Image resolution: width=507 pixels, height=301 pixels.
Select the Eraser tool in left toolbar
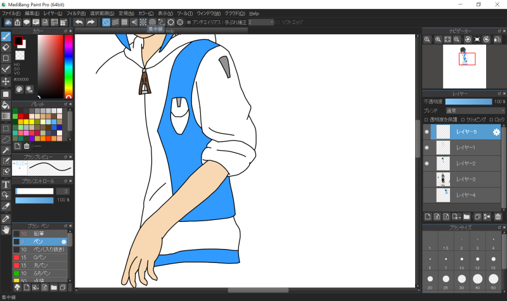point(6,47)
